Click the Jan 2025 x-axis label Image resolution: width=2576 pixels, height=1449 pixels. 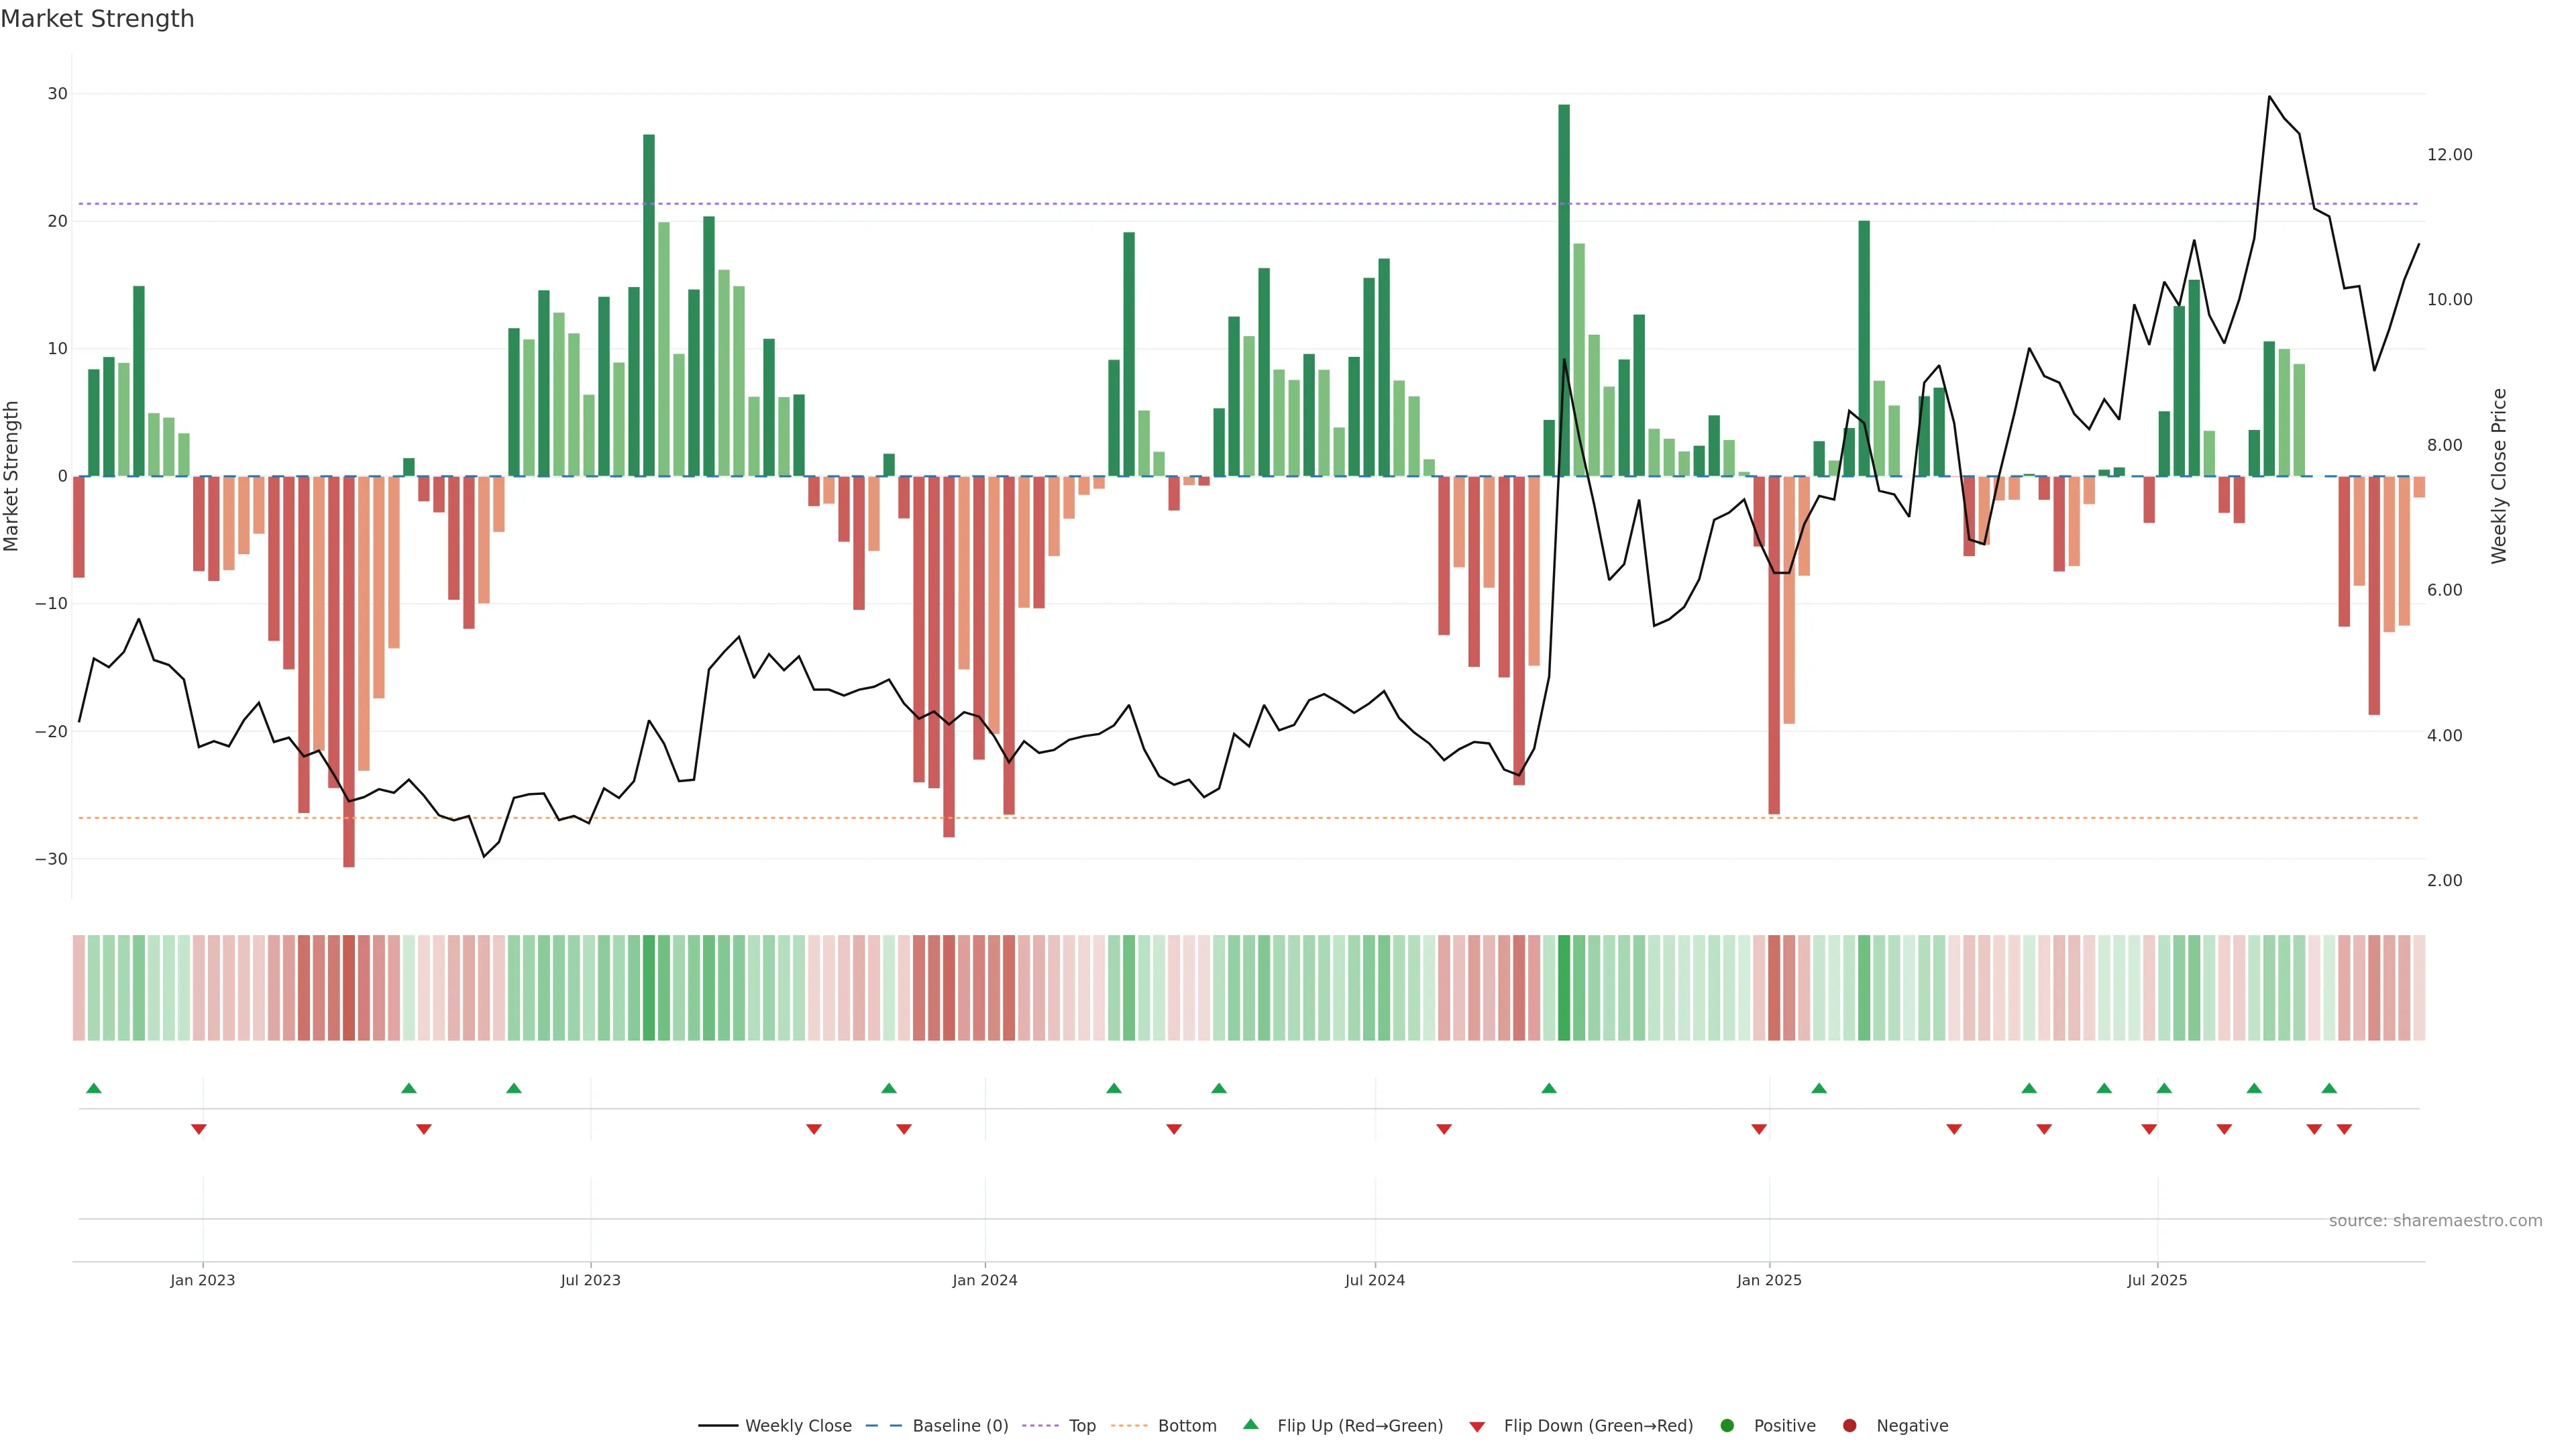[1768, 1280]
